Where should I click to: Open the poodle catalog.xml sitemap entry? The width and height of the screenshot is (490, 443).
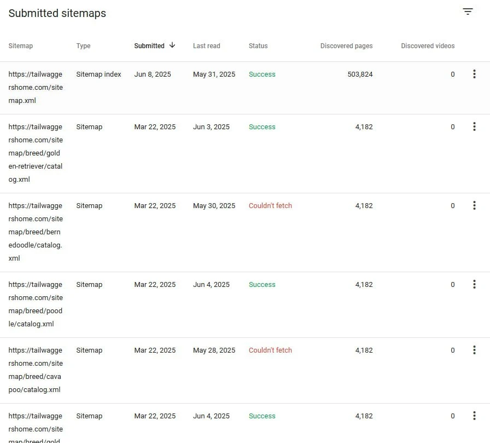click(x=36, y=304)
